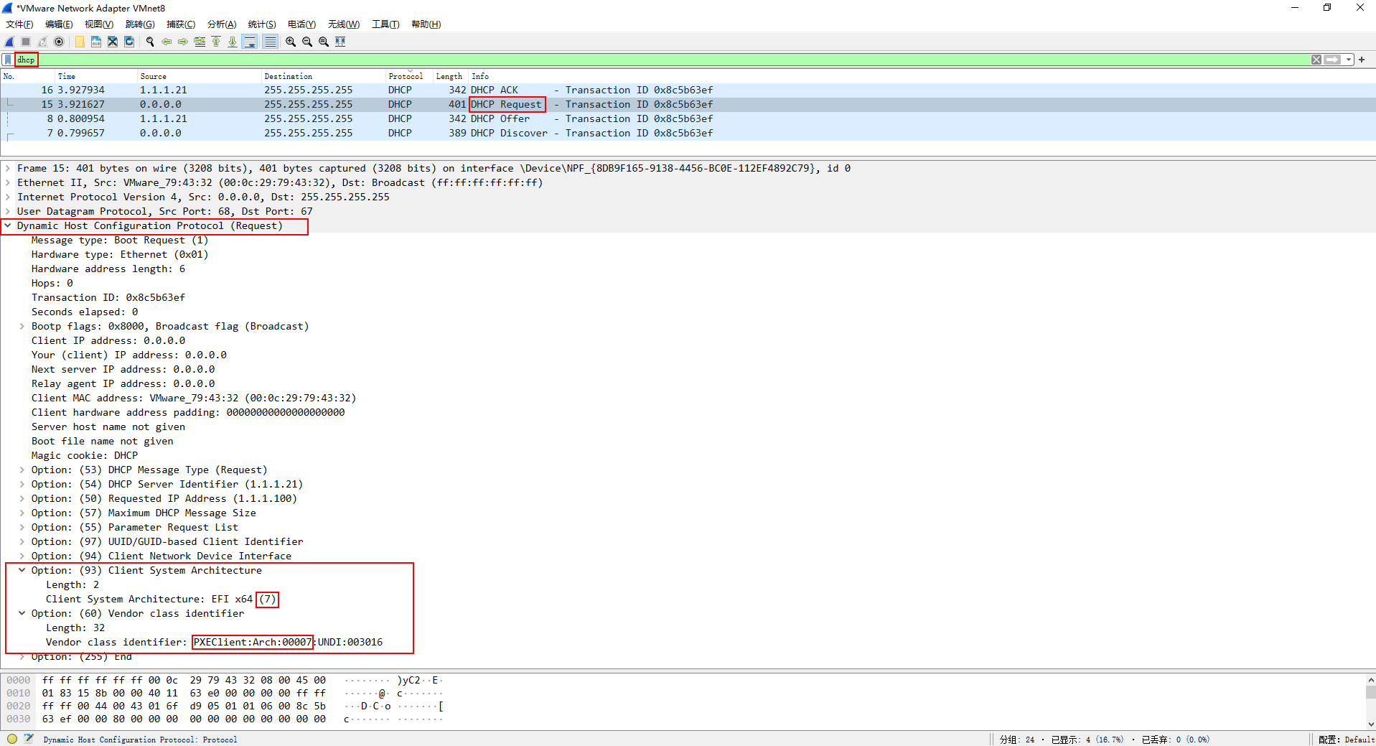
Task: Click the resize columns icon
Action: [x=340, y=42]
